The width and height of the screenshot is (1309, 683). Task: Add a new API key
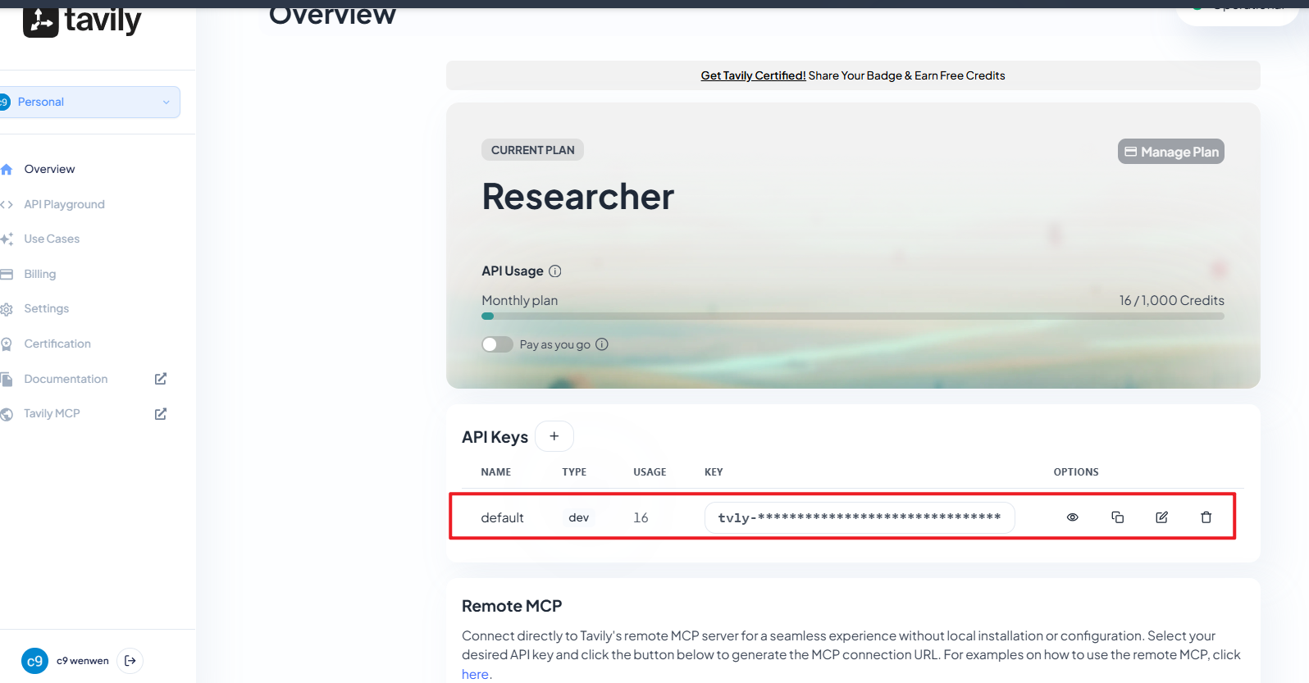pos(554,436)
